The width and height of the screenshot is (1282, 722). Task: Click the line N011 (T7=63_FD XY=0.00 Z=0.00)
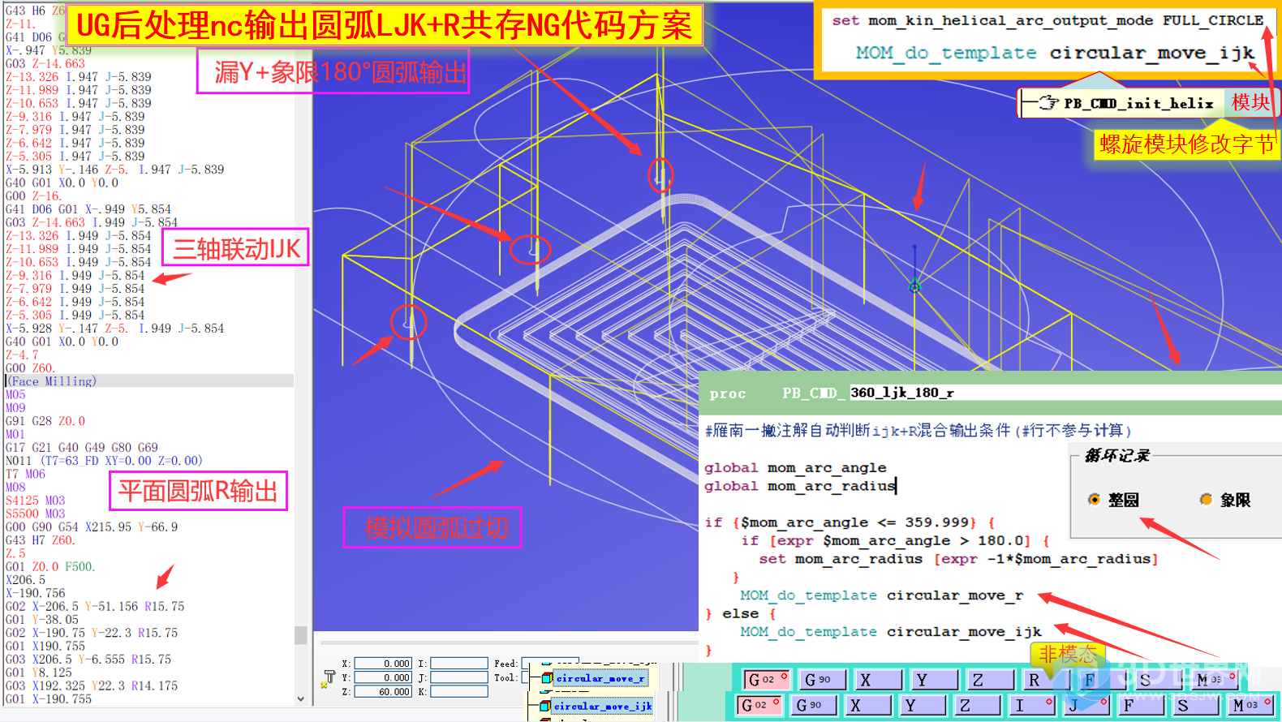point(104,461)
